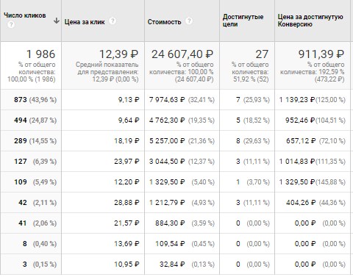Click the 911,39 ₽ average conversion price
Image resolution: width=353 pixels, height=277 pixels.
coord(321,54)
